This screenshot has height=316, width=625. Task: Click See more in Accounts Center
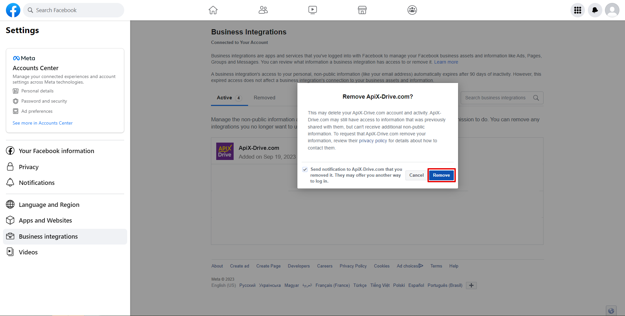pos(43,123)
